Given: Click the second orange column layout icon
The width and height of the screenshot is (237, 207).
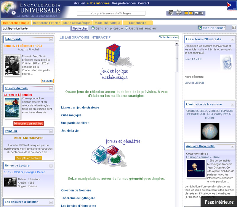Looking at the screenshot, I should 191,13.
